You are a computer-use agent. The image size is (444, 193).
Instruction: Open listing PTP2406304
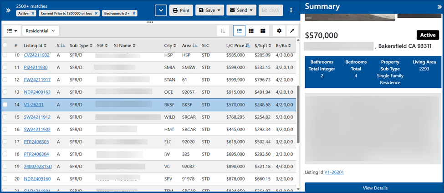36,154
